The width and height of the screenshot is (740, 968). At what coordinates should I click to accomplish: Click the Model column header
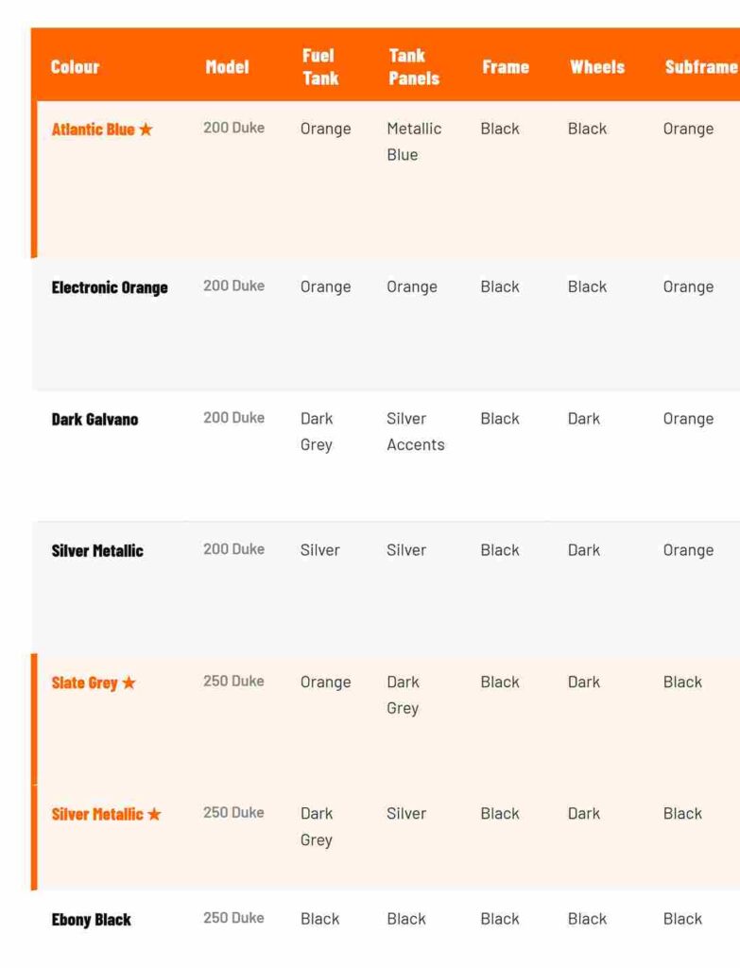227,67
